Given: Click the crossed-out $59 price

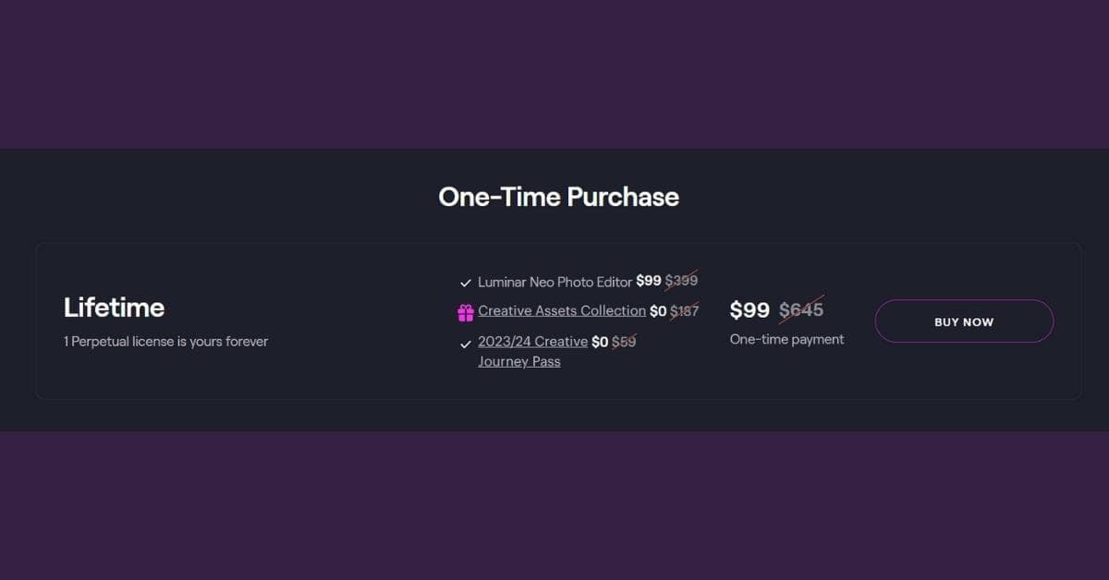Looking at the screenshot, I should click(x=624, y=342).
